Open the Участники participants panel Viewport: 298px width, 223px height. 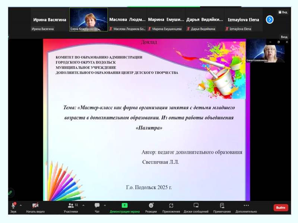[70, 207]
